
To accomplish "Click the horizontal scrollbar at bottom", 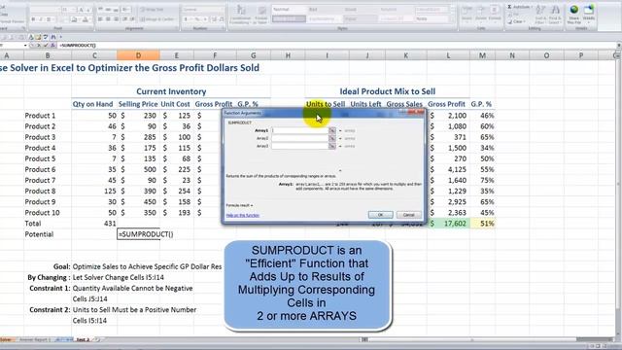I will 472,339.
